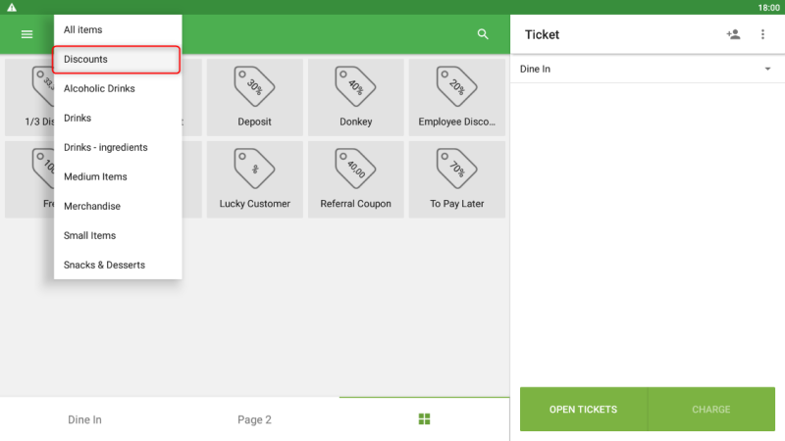Tap the Lucky Customer discount tag
Screen dimensions: 785x441
[254, 178]
